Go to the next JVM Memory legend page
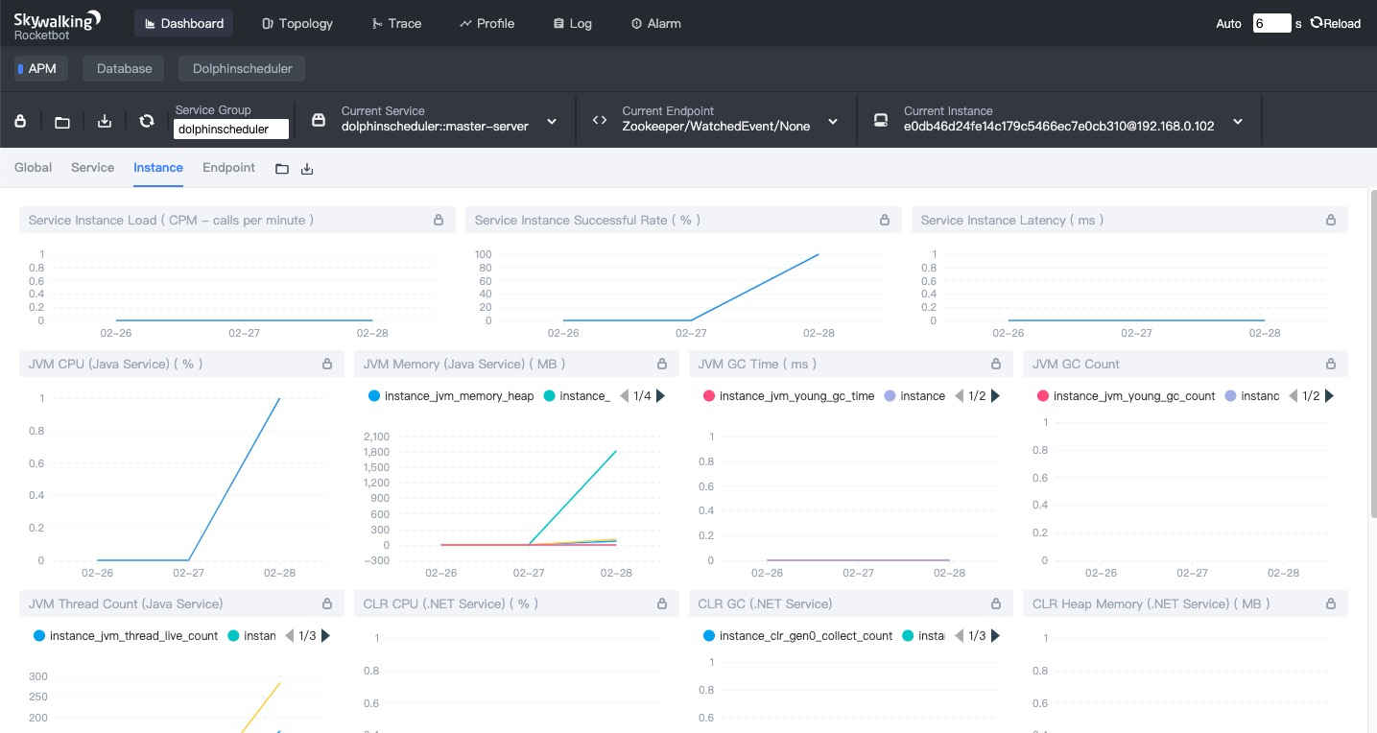This screenshot has width=1377, height=733. (660, 395)
